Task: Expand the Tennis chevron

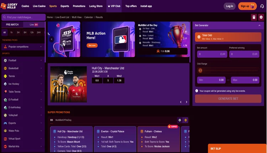Action: coord(41,76)
